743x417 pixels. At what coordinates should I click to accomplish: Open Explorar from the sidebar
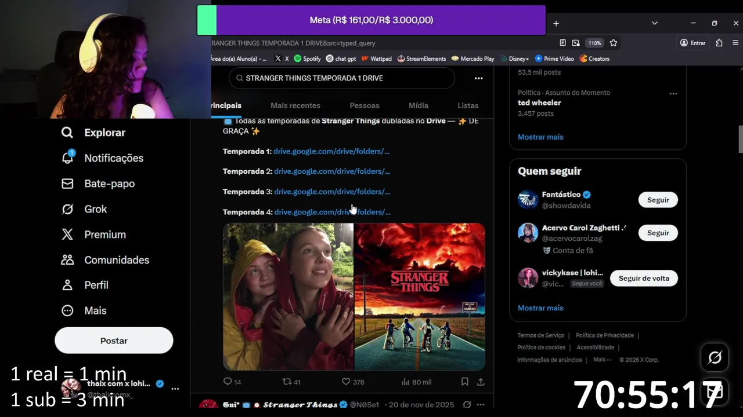[93, 133]
